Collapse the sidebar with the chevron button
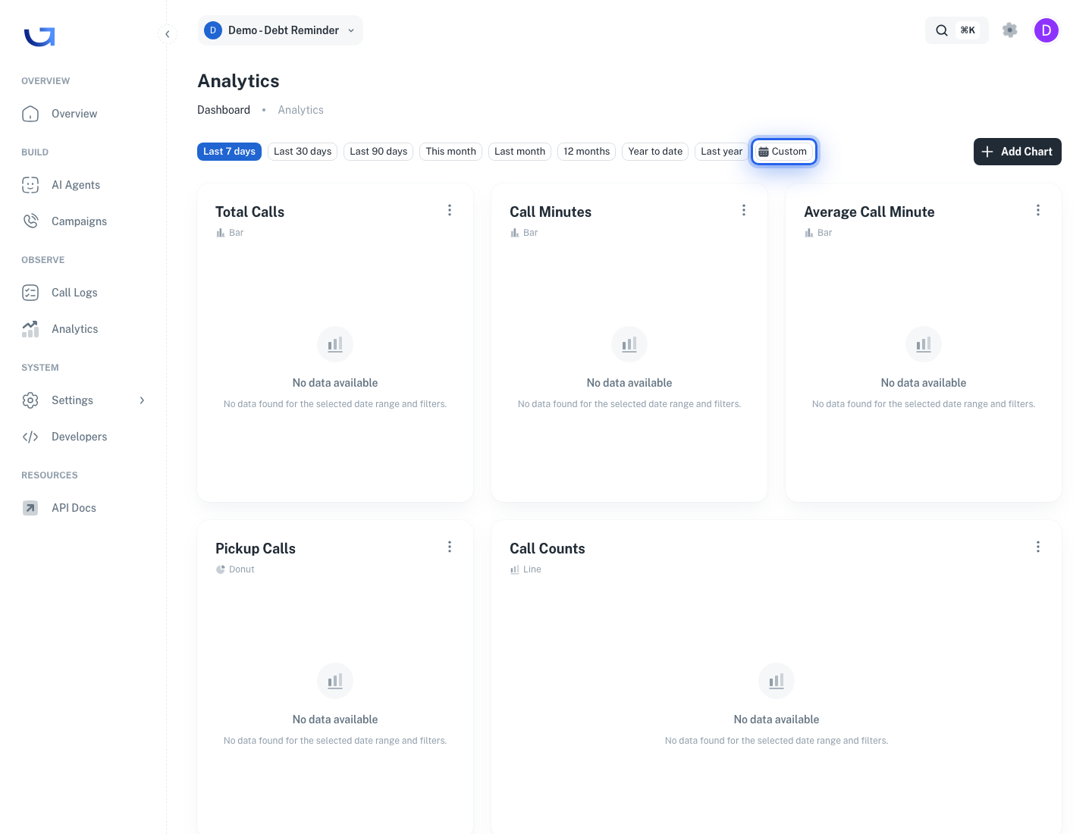 point(168,34)
